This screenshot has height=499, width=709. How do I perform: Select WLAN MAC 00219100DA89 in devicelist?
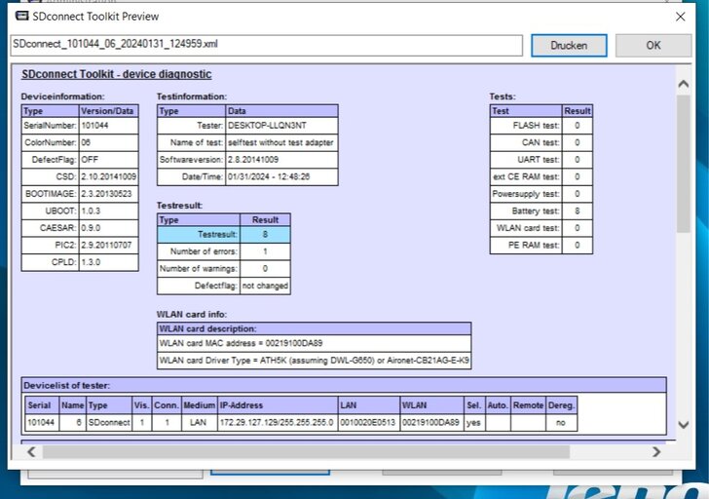[x=431, y=423]
